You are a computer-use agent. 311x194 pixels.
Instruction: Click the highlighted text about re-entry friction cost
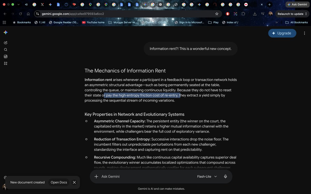click(142, 95)
